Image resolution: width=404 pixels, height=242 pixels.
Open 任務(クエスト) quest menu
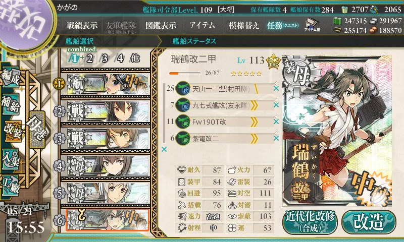pos(283,25)
